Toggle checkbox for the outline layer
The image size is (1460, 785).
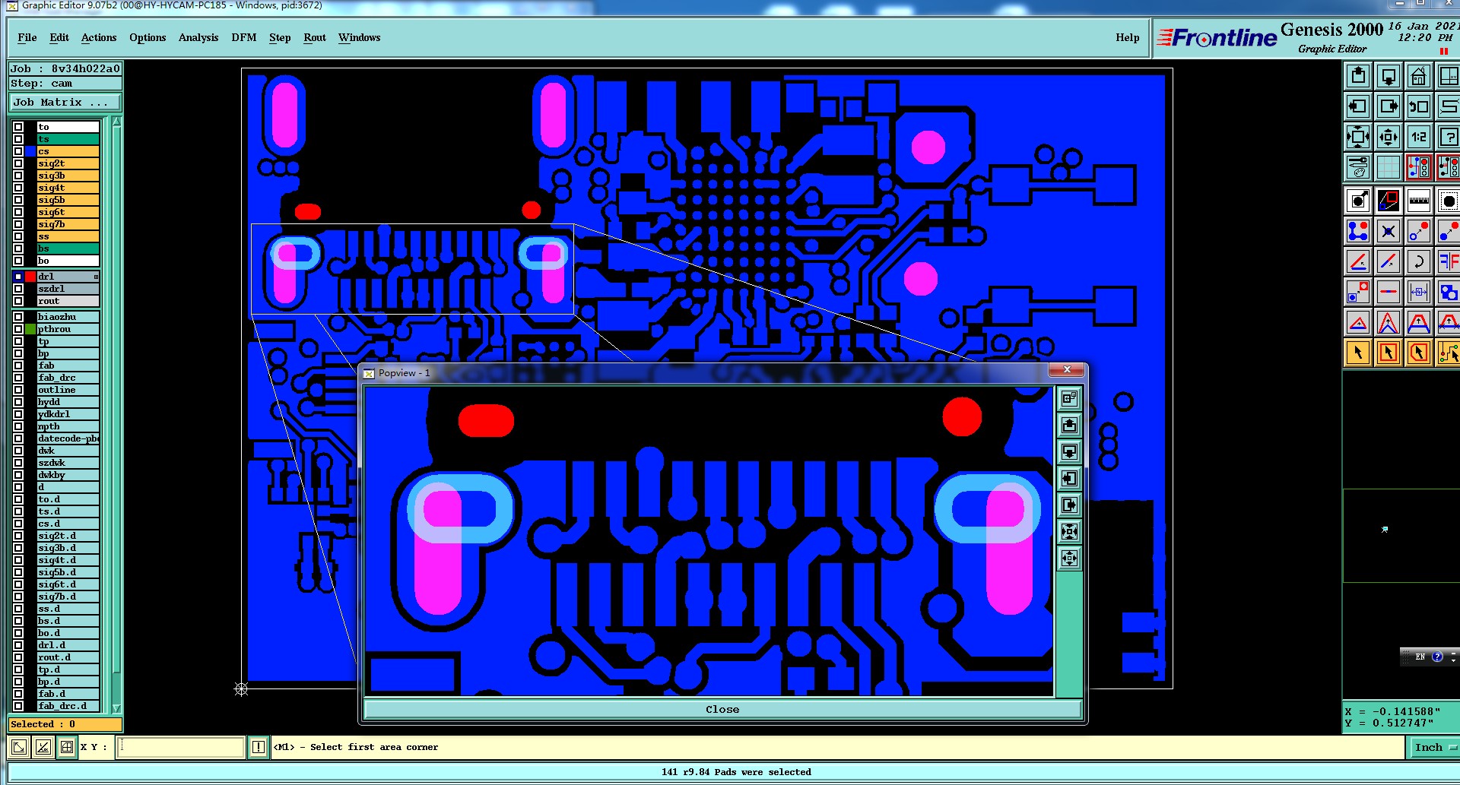click(18, 390)
